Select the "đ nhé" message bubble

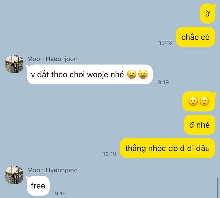[x=200, y=125]
